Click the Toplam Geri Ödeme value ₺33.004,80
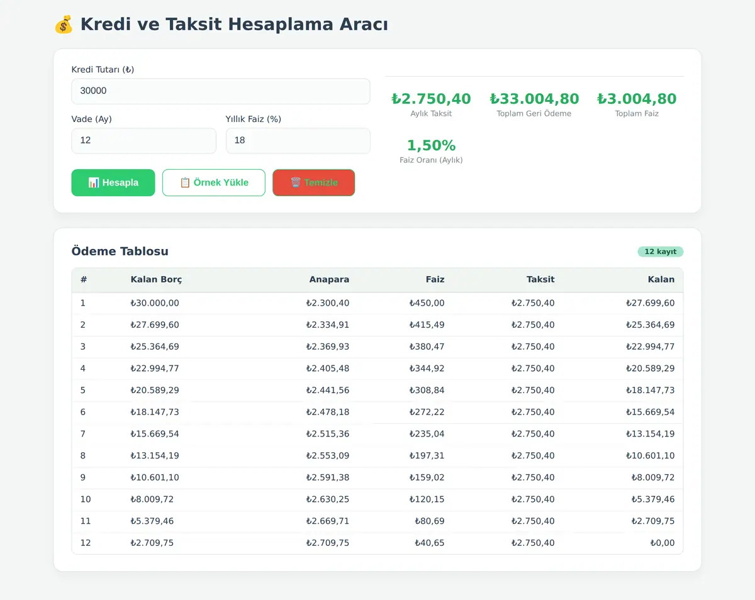The height and width of the screenshot is (600, 755). [x=534, y=99]
